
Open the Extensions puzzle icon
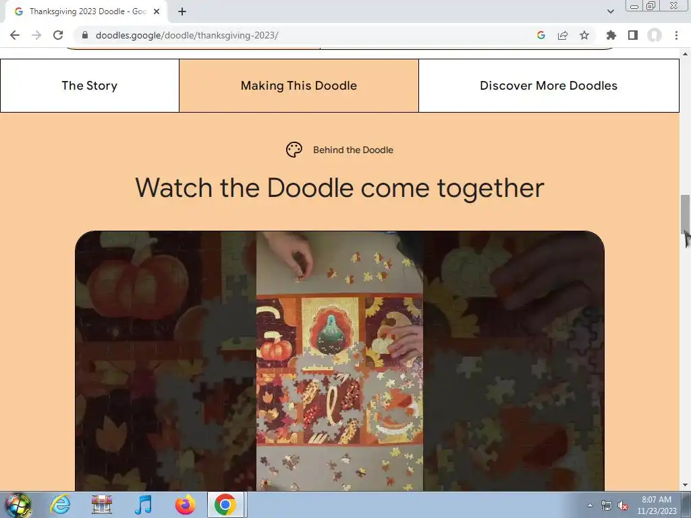[611, 35]
